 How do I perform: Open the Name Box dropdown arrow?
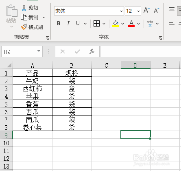click(39, 51)
